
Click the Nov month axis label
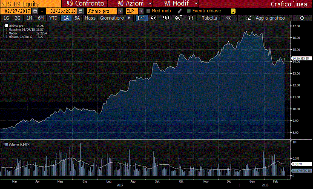pos(206,181)
